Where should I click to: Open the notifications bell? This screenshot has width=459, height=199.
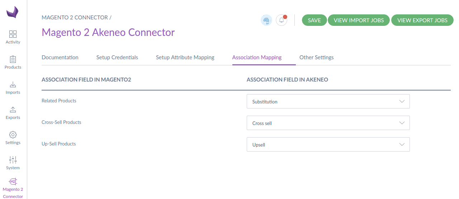pos(281,20)
